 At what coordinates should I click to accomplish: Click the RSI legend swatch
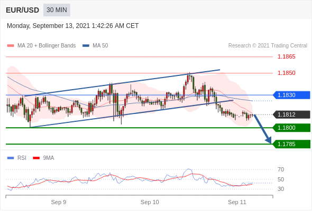tap(11, 158)
